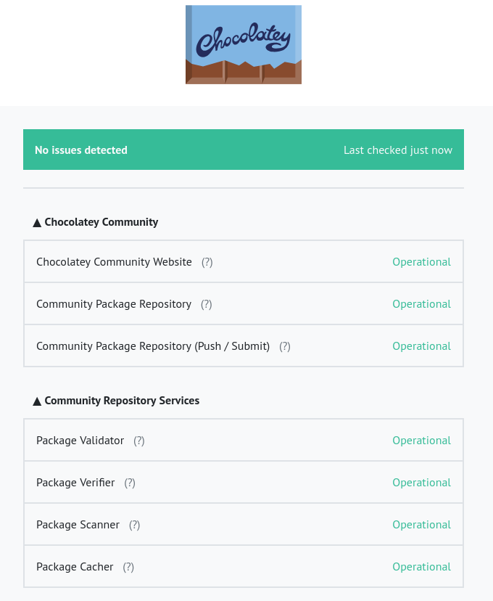Open the Package Cacher help tooltip
This screenshot has width=493, height=601.
coord(128,567)
